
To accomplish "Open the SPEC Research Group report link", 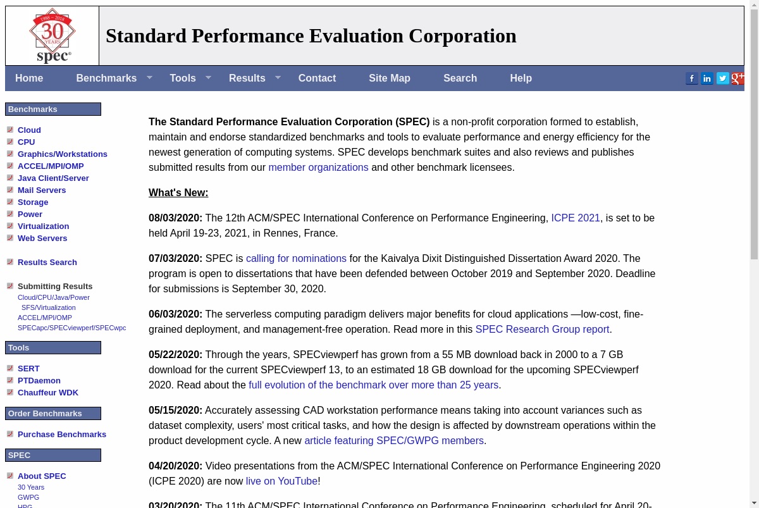I will pyautogui.click(x=542, y=330).
